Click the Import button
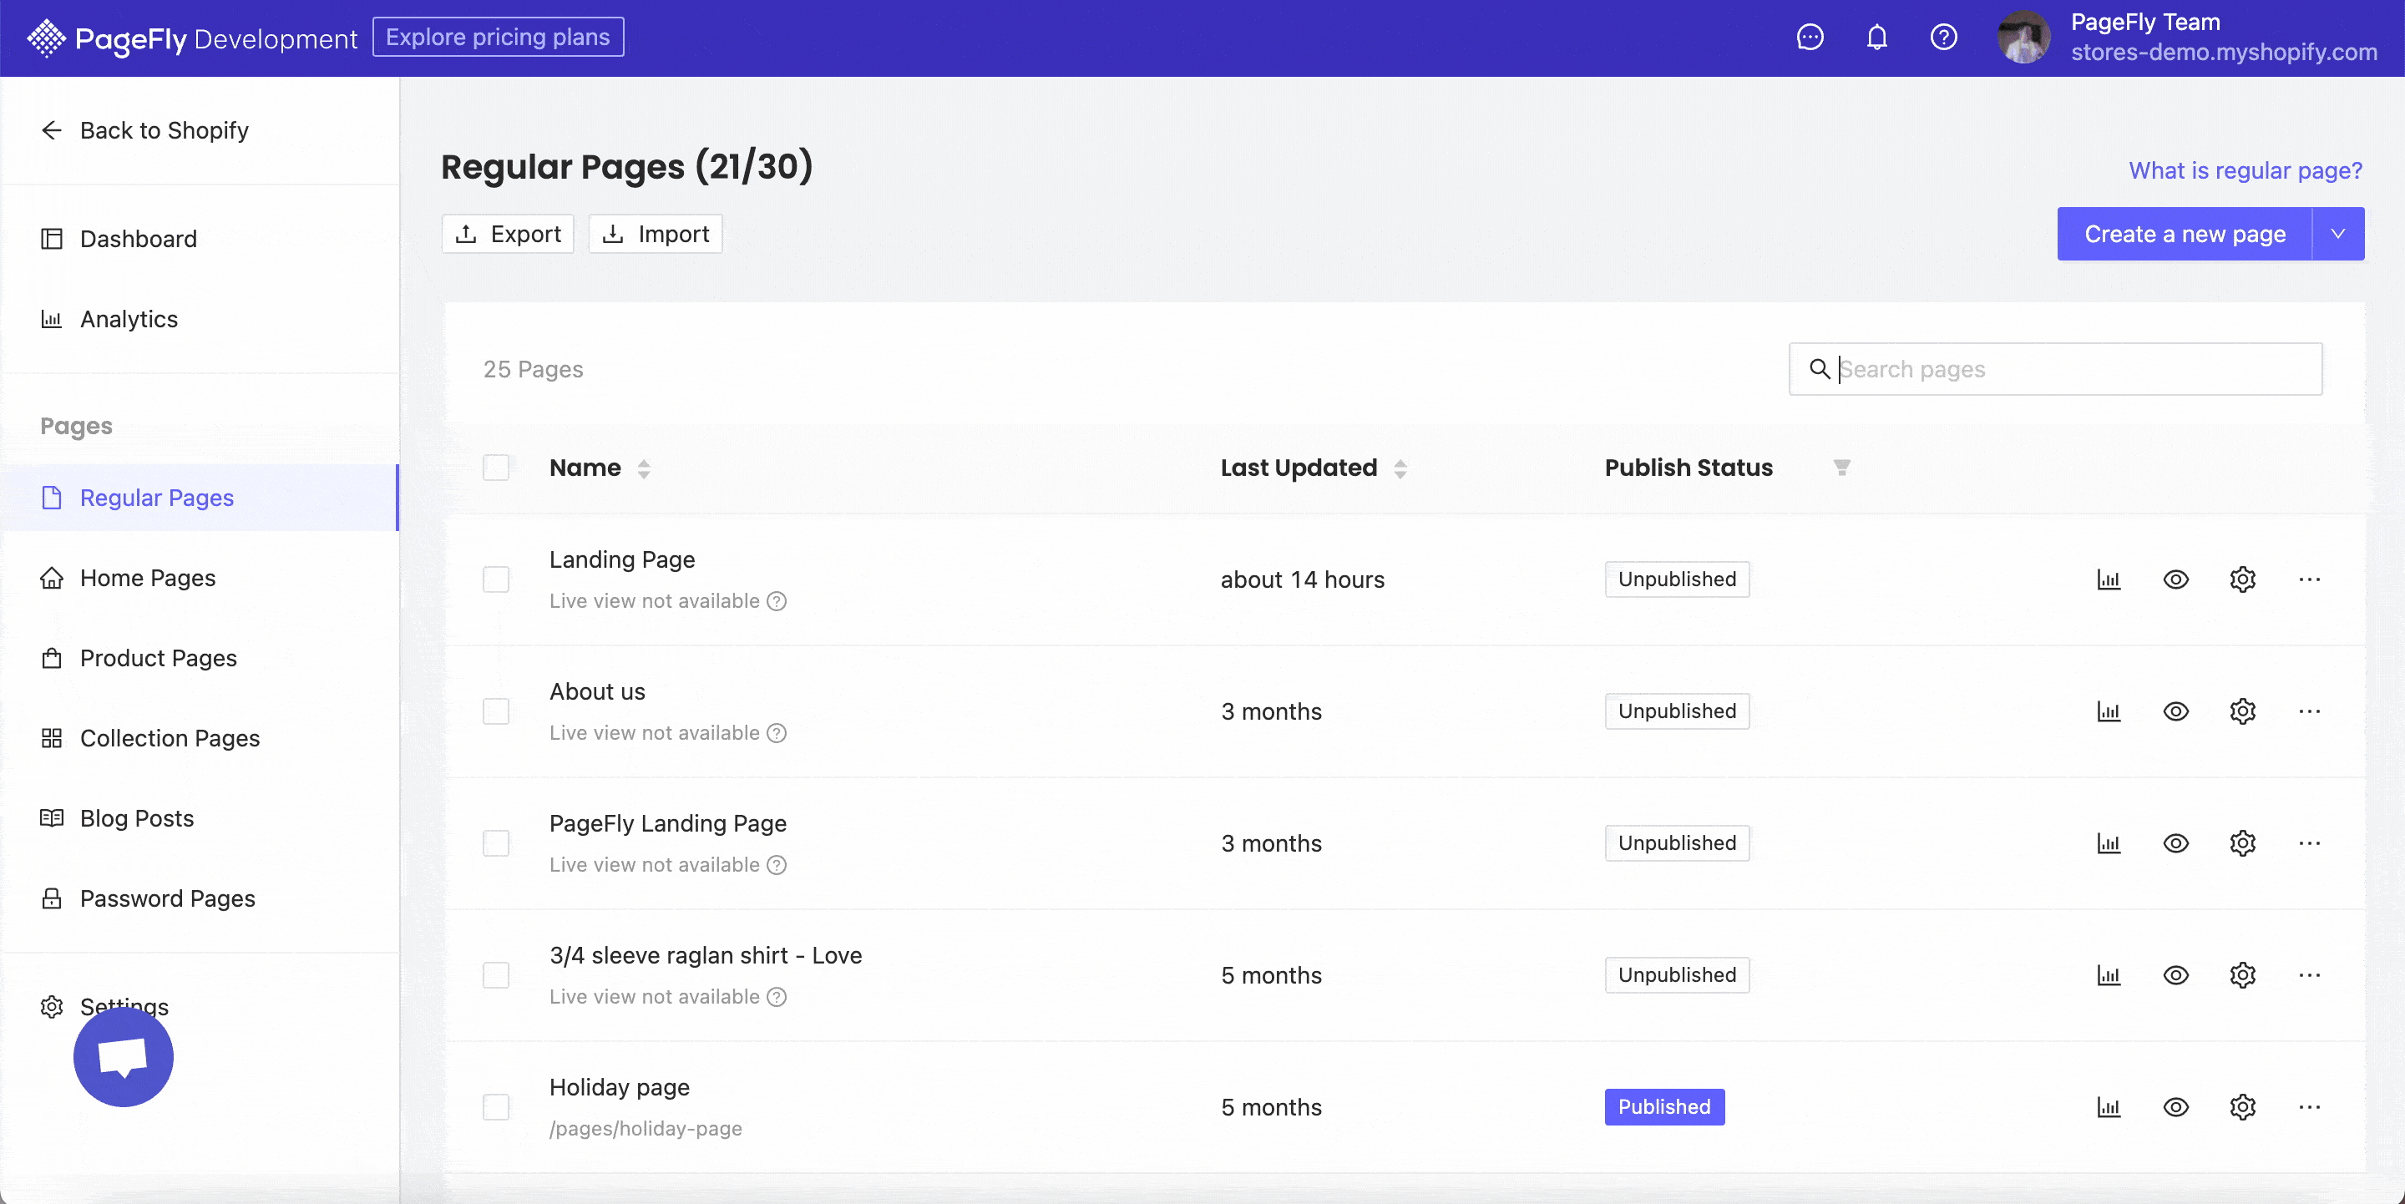This screenshot has height=1204, width=2405. [x=656, y=233]
